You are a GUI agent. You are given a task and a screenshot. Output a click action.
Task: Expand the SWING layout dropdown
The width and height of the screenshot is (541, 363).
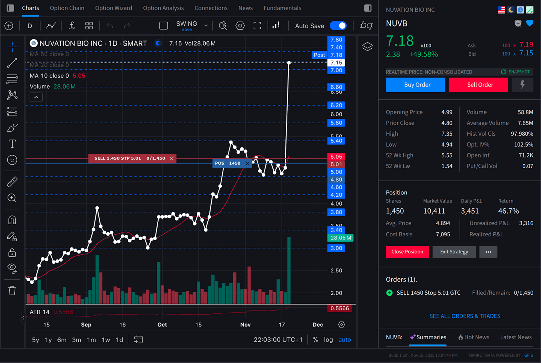(x=206, y=26)
